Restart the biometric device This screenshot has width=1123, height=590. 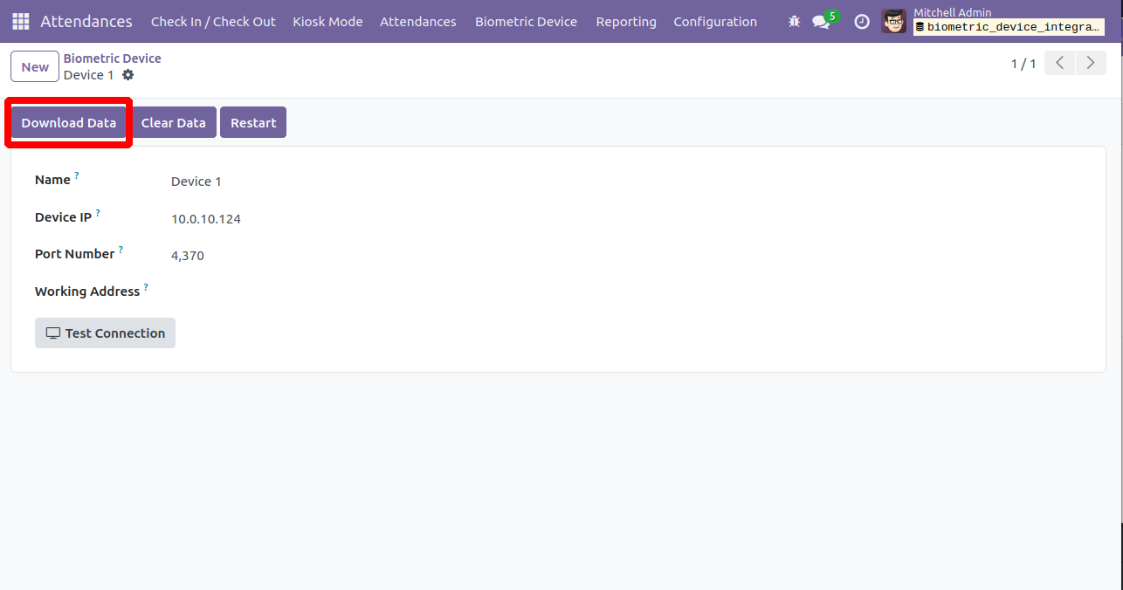(253, 123)
